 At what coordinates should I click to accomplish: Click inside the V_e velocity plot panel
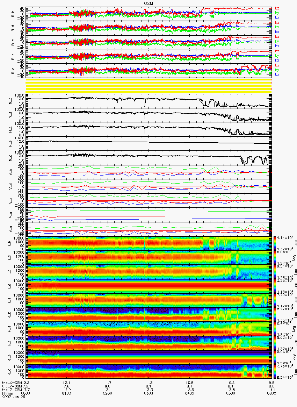coord(149,215)
